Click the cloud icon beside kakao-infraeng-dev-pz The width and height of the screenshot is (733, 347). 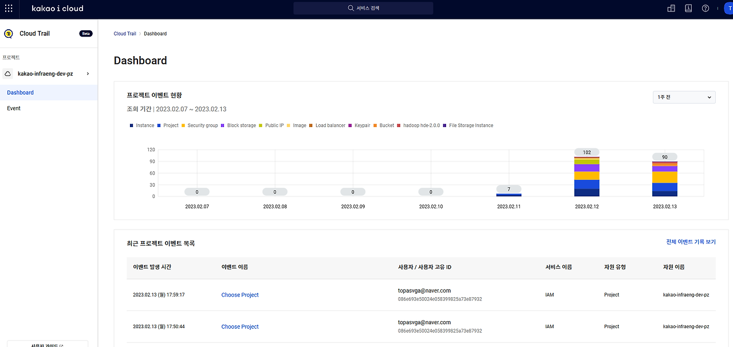pos(8,74)
